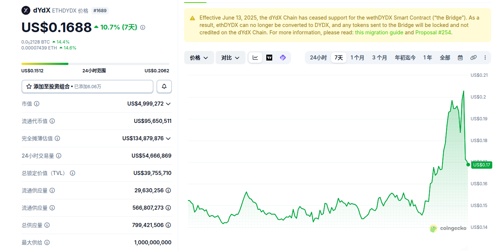Click the US$0.1512 range low value
This screenshot has width=503, height=251.
click(x=32, y=71)
